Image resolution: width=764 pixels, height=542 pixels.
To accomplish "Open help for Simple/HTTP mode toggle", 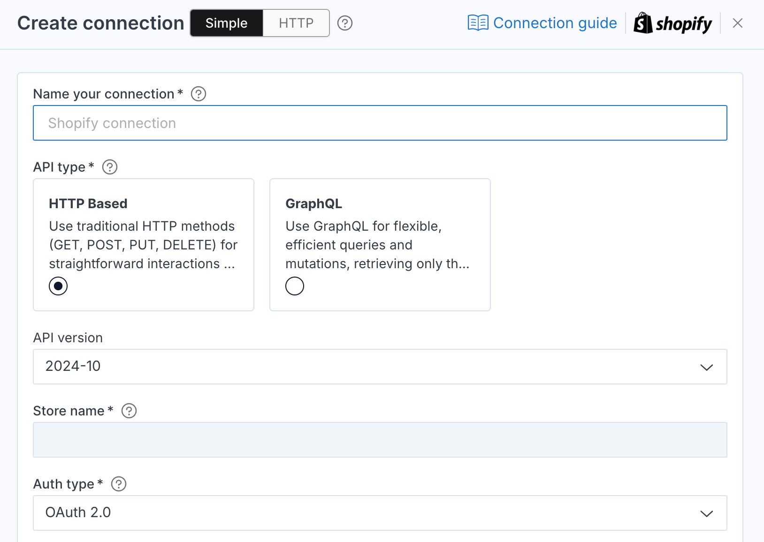I will click(345, 23).
